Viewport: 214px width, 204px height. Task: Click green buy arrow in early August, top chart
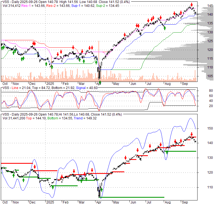[x=165, y=28]
